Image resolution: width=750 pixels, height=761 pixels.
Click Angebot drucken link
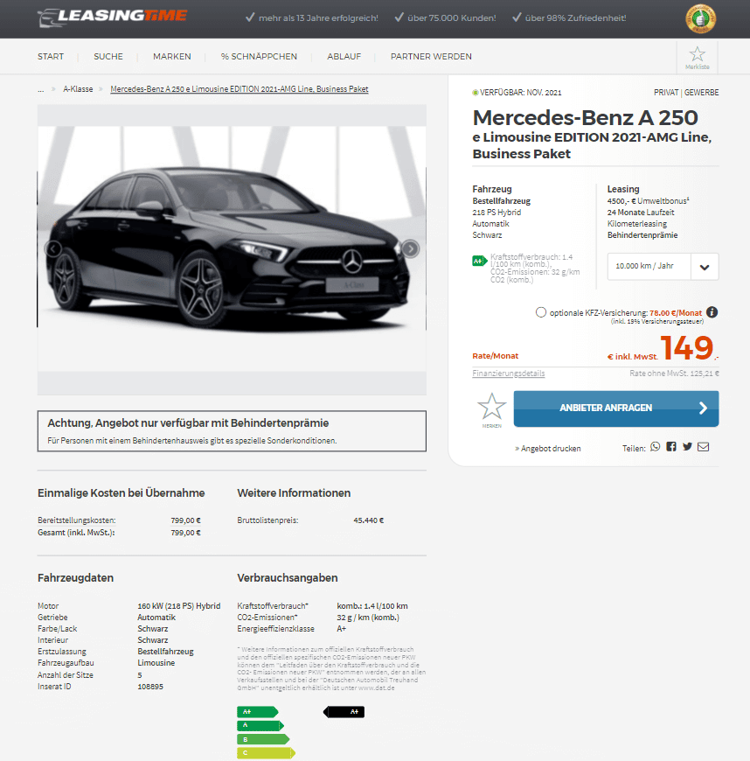pos(548,449)
